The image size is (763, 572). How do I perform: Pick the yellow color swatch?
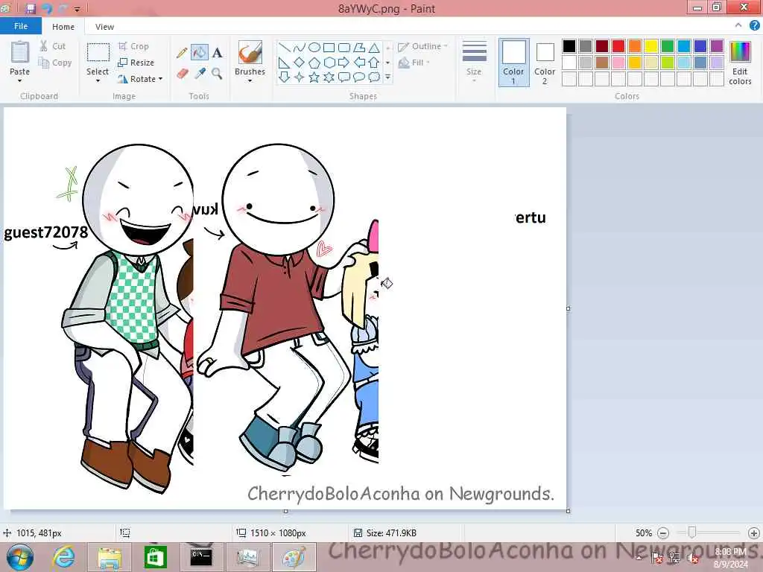651,46
